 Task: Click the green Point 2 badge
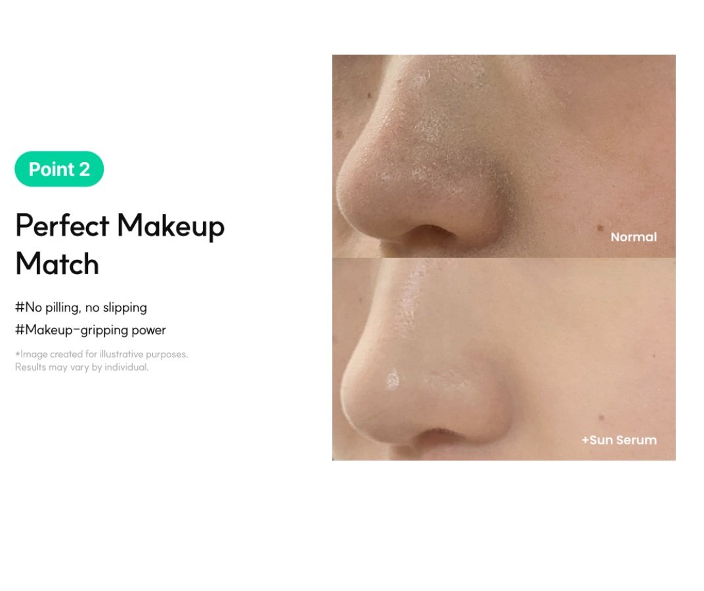59,169
